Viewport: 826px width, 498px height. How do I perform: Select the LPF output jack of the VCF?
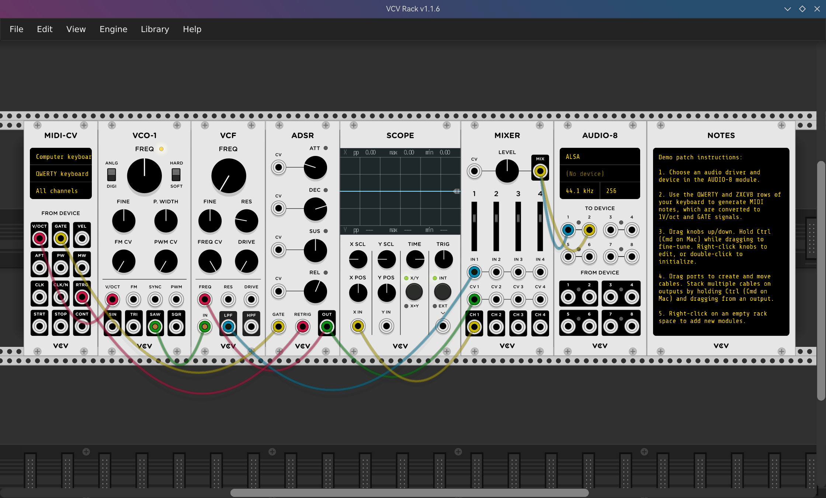pos(228,326)
